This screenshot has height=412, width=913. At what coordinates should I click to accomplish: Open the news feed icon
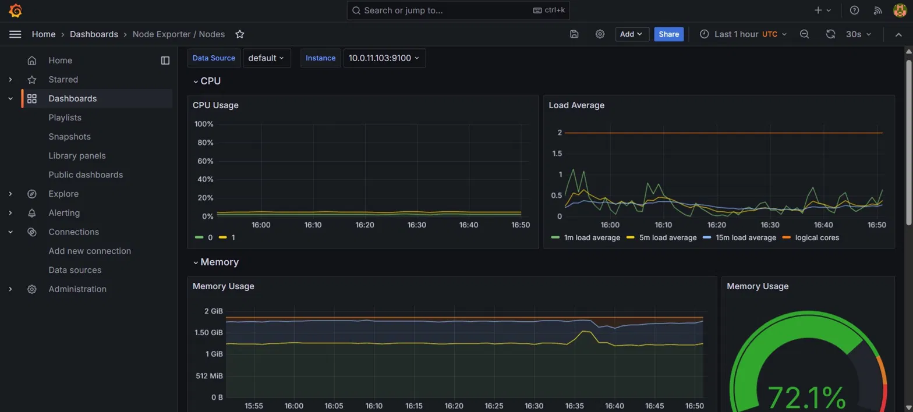(x=878, y=10)
